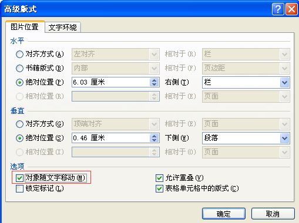The height and width of the screenshot is (223, 299).
Task: Toggle 对象随文字移动(M) checkbox
Action: (x=19, y=178)
